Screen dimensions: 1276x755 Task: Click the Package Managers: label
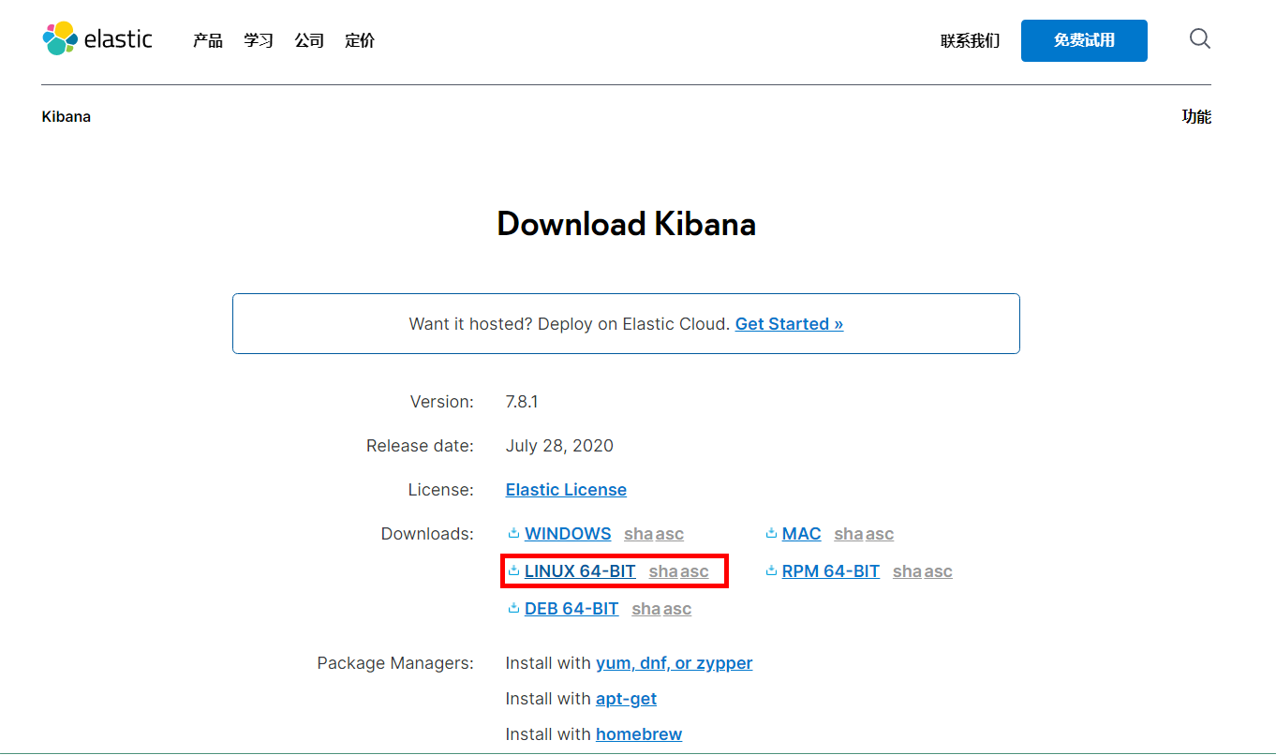coord(395,663)
